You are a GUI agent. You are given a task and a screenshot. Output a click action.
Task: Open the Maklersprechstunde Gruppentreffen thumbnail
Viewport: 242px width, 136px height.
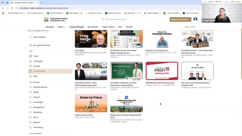127,103
